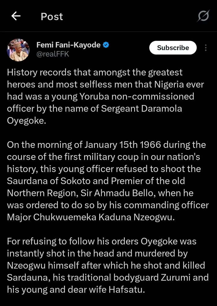Click the paragraph starting "For refusing to follow"
Viewport: 217px width, 306px height.
(106, 266)
